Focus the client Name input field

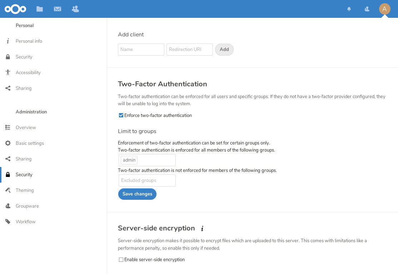tap(141, 50)
